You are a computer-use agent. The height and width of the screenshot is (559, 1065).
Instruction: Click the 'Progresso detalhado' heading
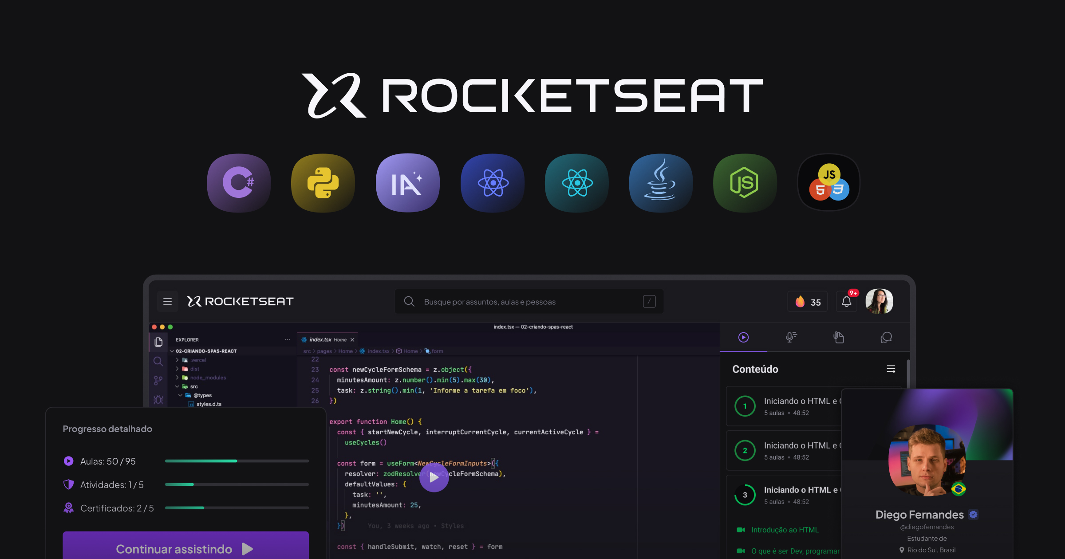pos(107,429)
